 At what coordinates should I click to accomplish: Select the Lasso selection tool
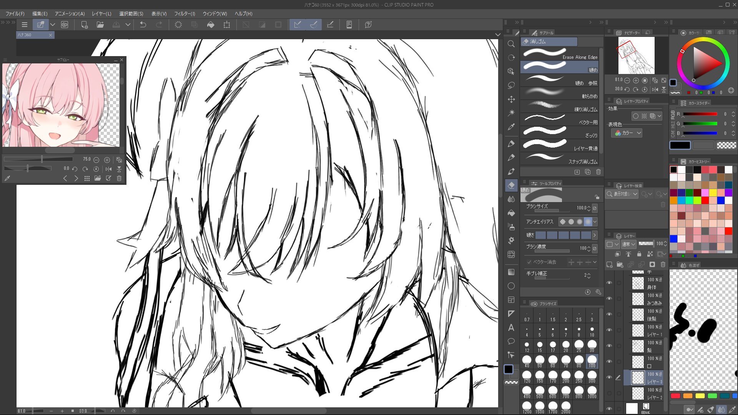coord(511,85)
